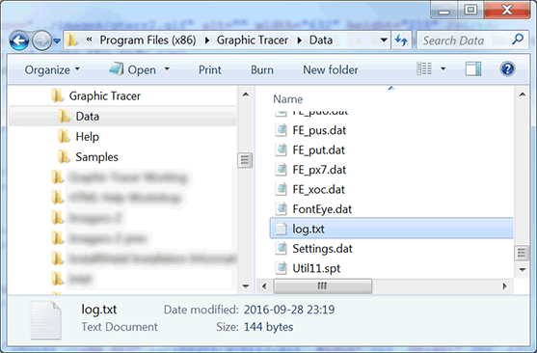Select the Help folder in tree
Image resolution: width=537 pixels, height=353 pixels.
pos(87,137)
